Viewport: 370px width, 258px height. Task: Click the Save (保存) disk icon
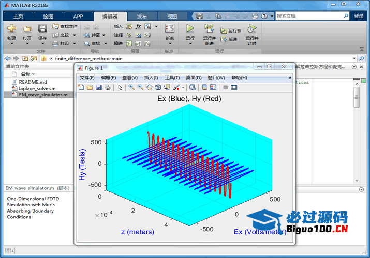pos(42,28)
